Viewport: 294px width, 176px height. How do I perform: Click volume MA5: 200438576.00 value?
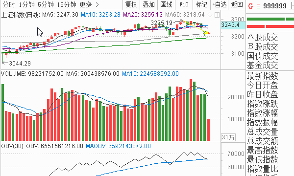(93, 74)
